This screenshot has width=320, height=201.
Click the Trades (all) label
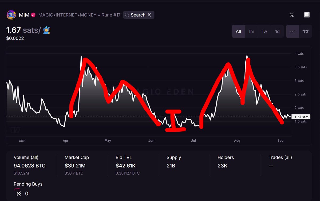pos(280,157)
